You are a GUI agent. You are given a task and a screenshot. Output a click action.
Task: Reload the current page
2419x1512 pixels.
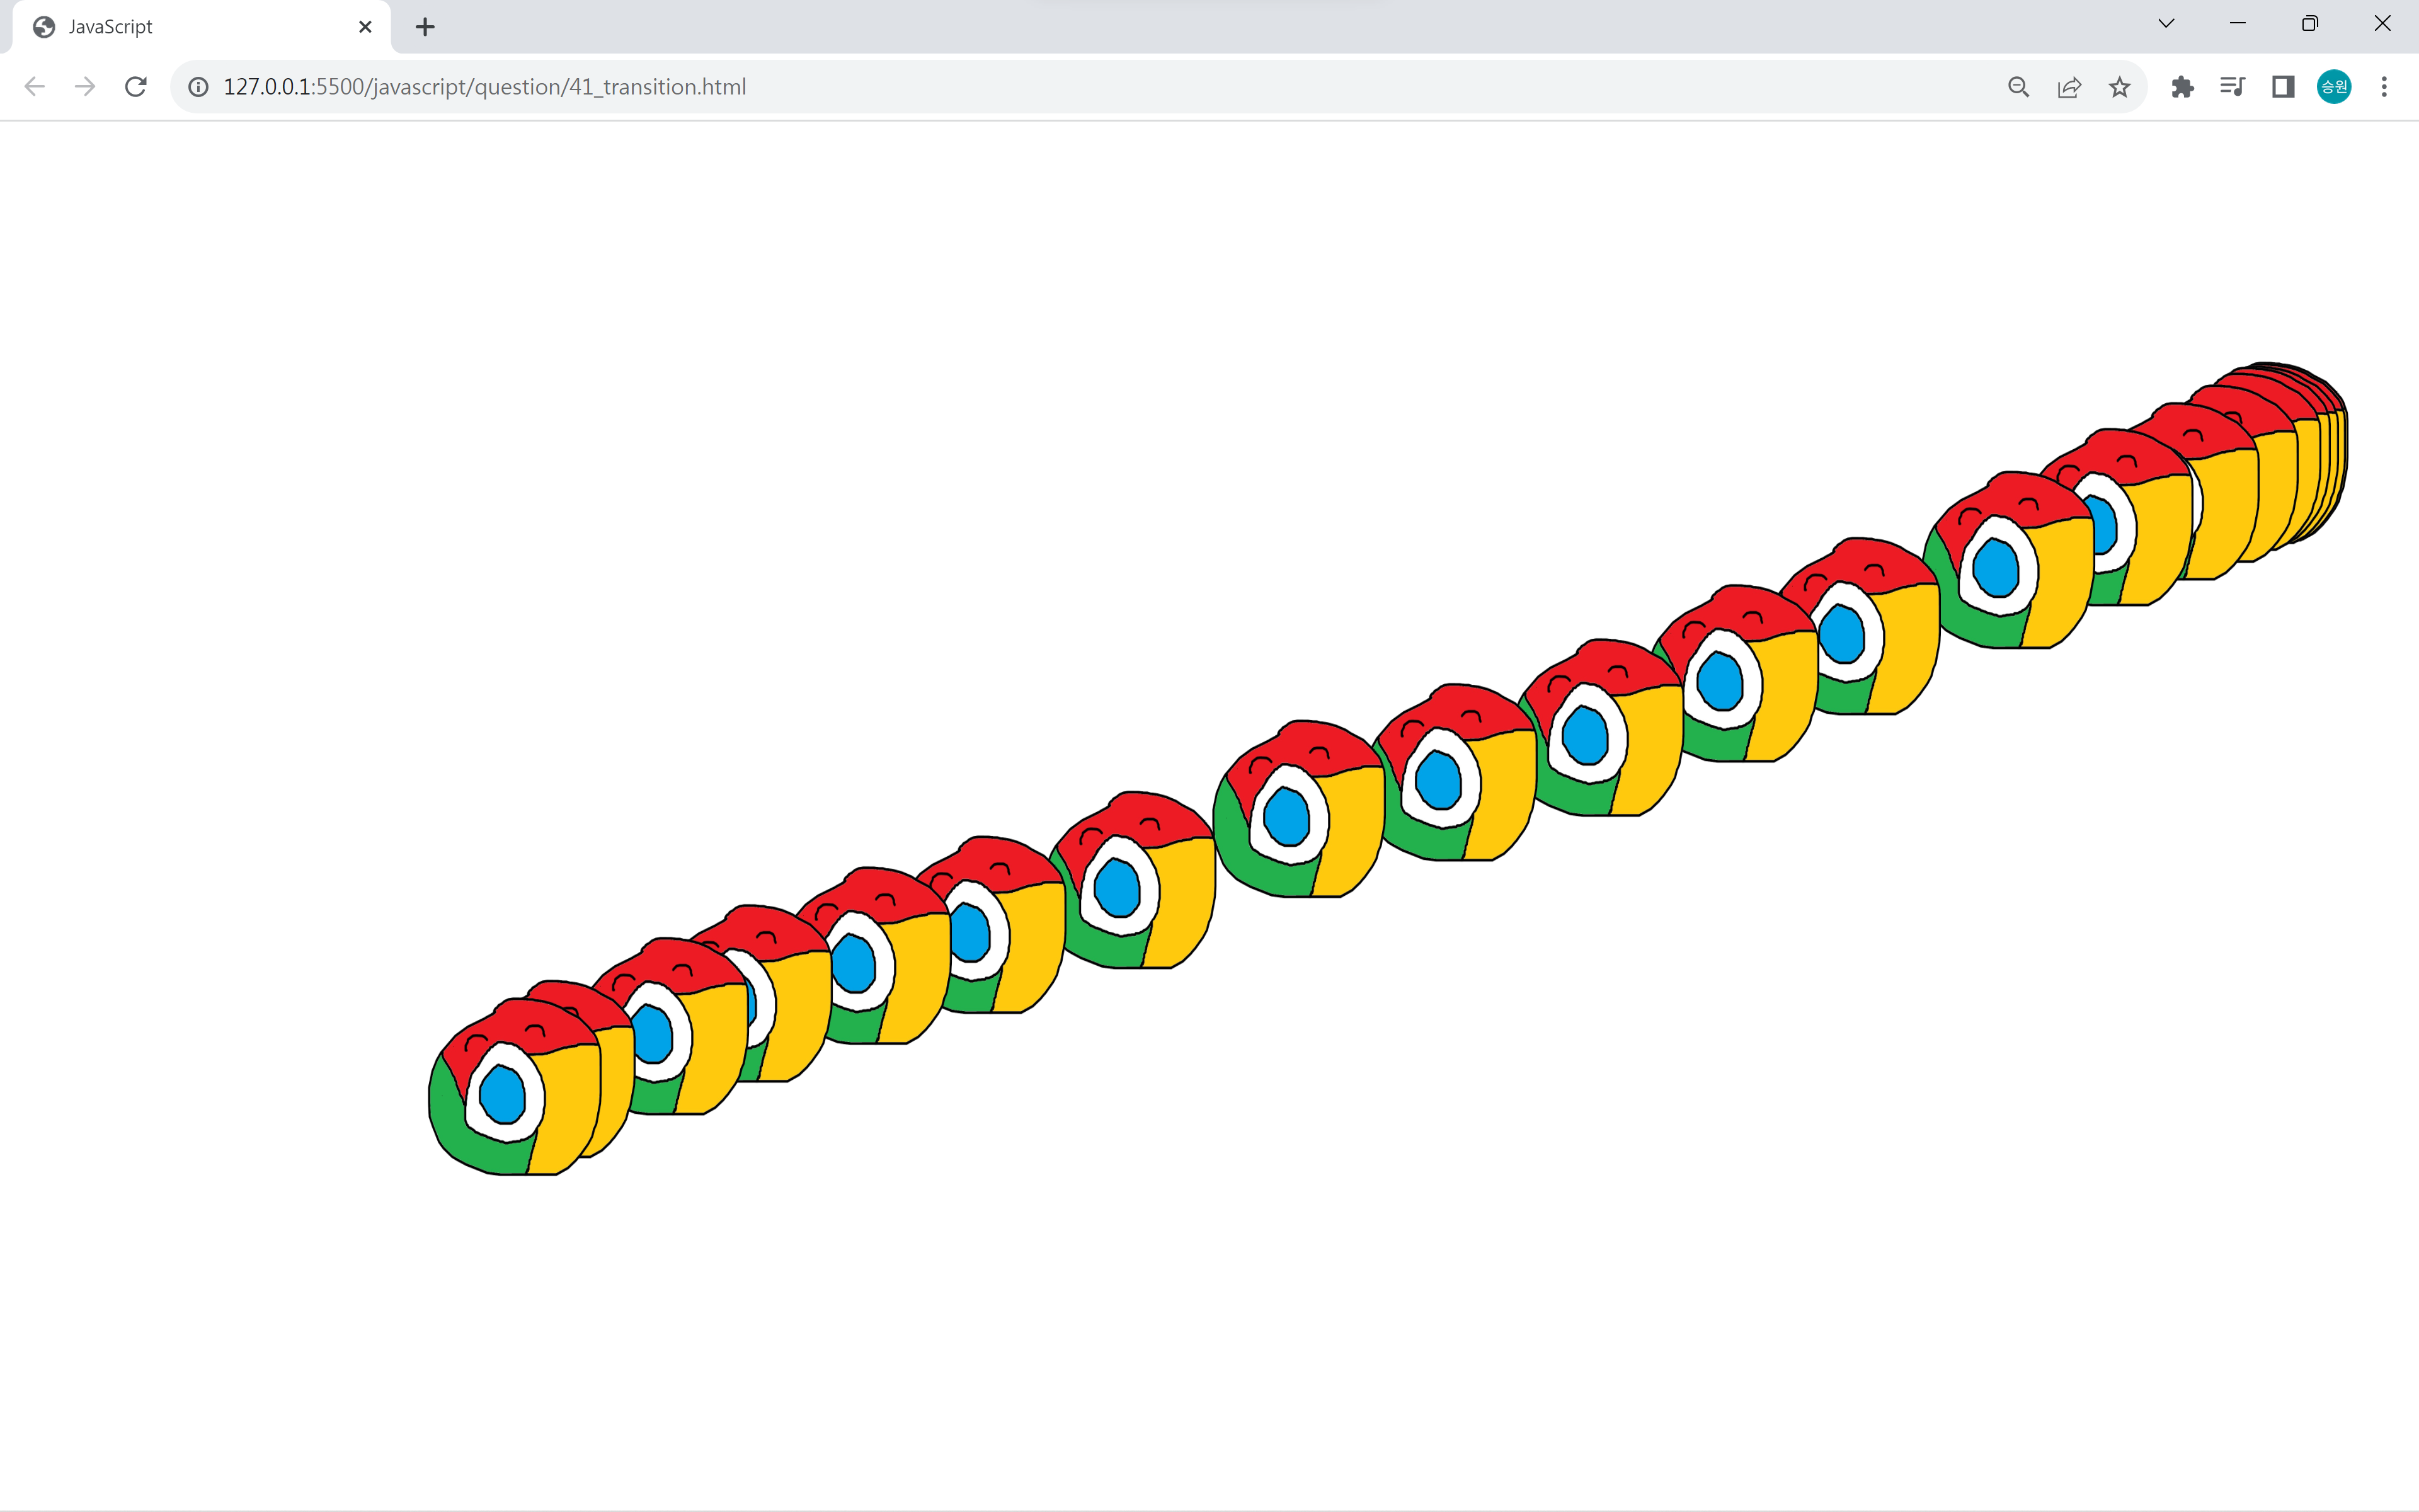(136, 87)
